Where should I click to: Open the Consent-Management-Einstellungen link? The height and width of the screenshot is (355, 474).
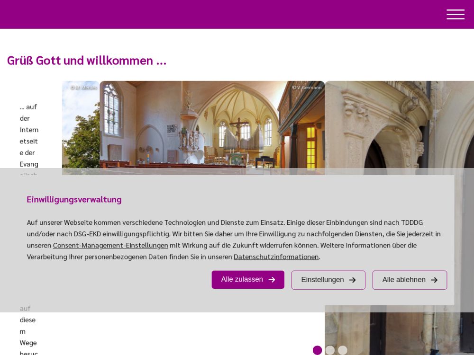click(110, 245)
